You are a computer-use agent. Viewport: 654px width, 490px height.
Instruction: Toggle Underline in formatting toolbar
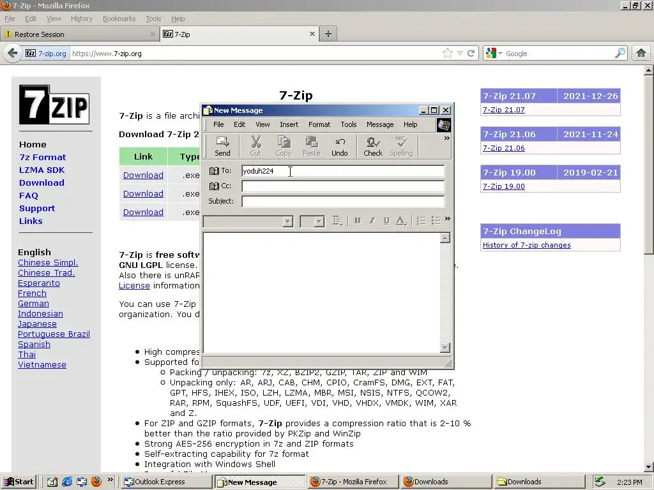tap(386, 221)
